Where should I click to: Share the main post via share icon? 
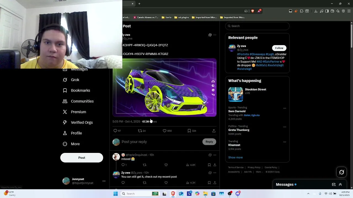pyautogui.click(x=214, y=131)
